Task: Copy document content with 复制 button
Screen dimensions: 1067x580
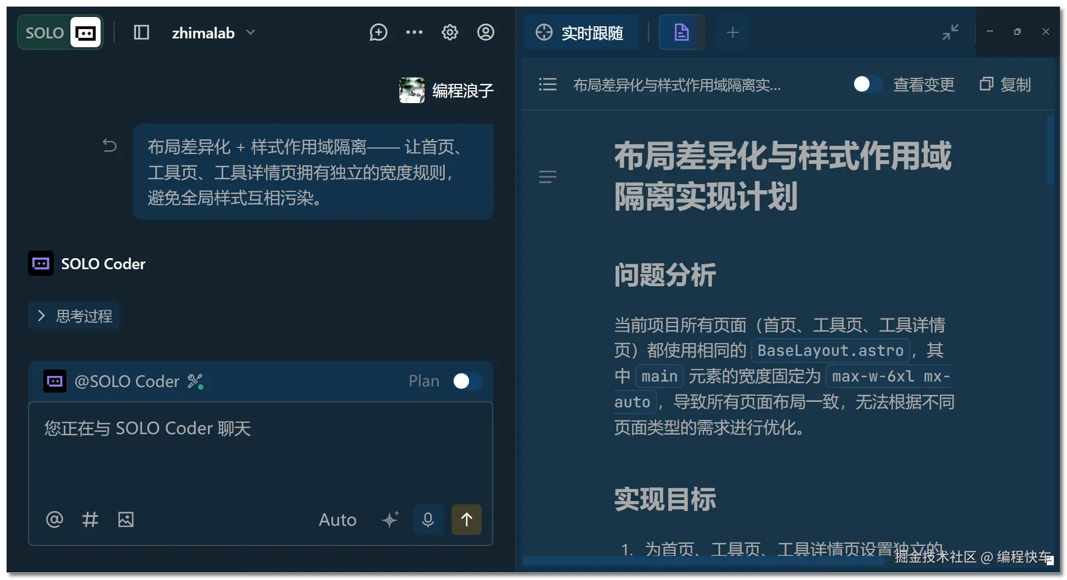Action: [1005, 84]
